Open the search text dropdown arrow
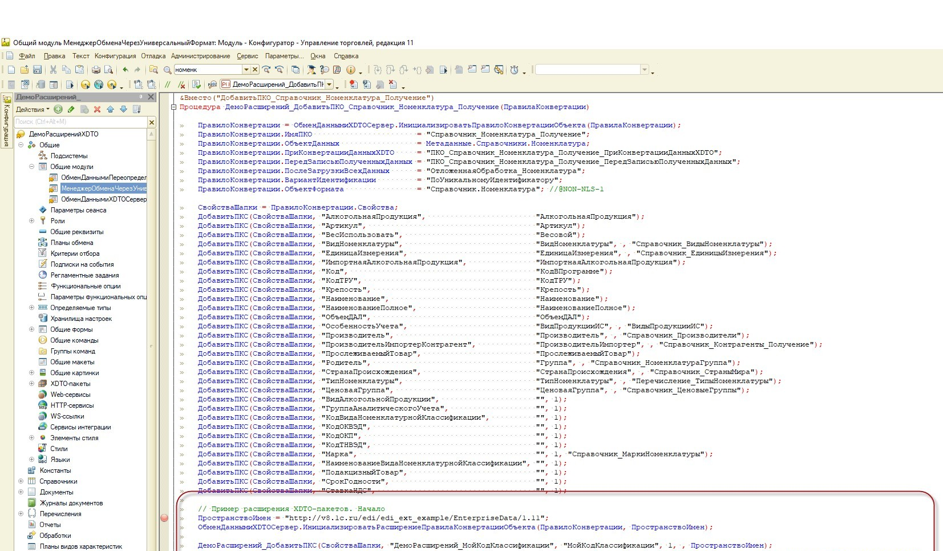The image size is (943, 551). (x=246, y=70)
